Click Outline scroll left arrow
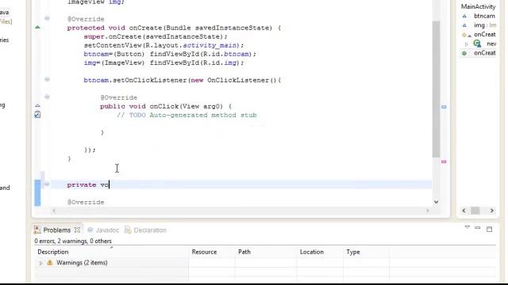 coord(464,211)
